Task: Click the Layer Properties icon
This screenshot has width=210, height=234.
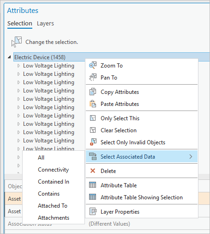Action: tap(93, 211)
